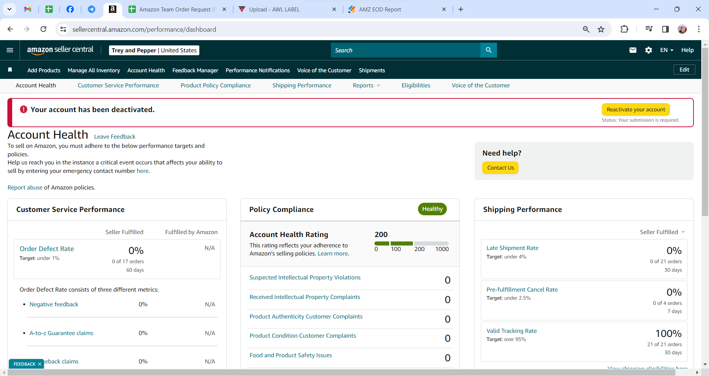Viewport: 709px width, 376px height.
Task: Open Feedback Manager from the favorites bar
Action: point(195,70)
